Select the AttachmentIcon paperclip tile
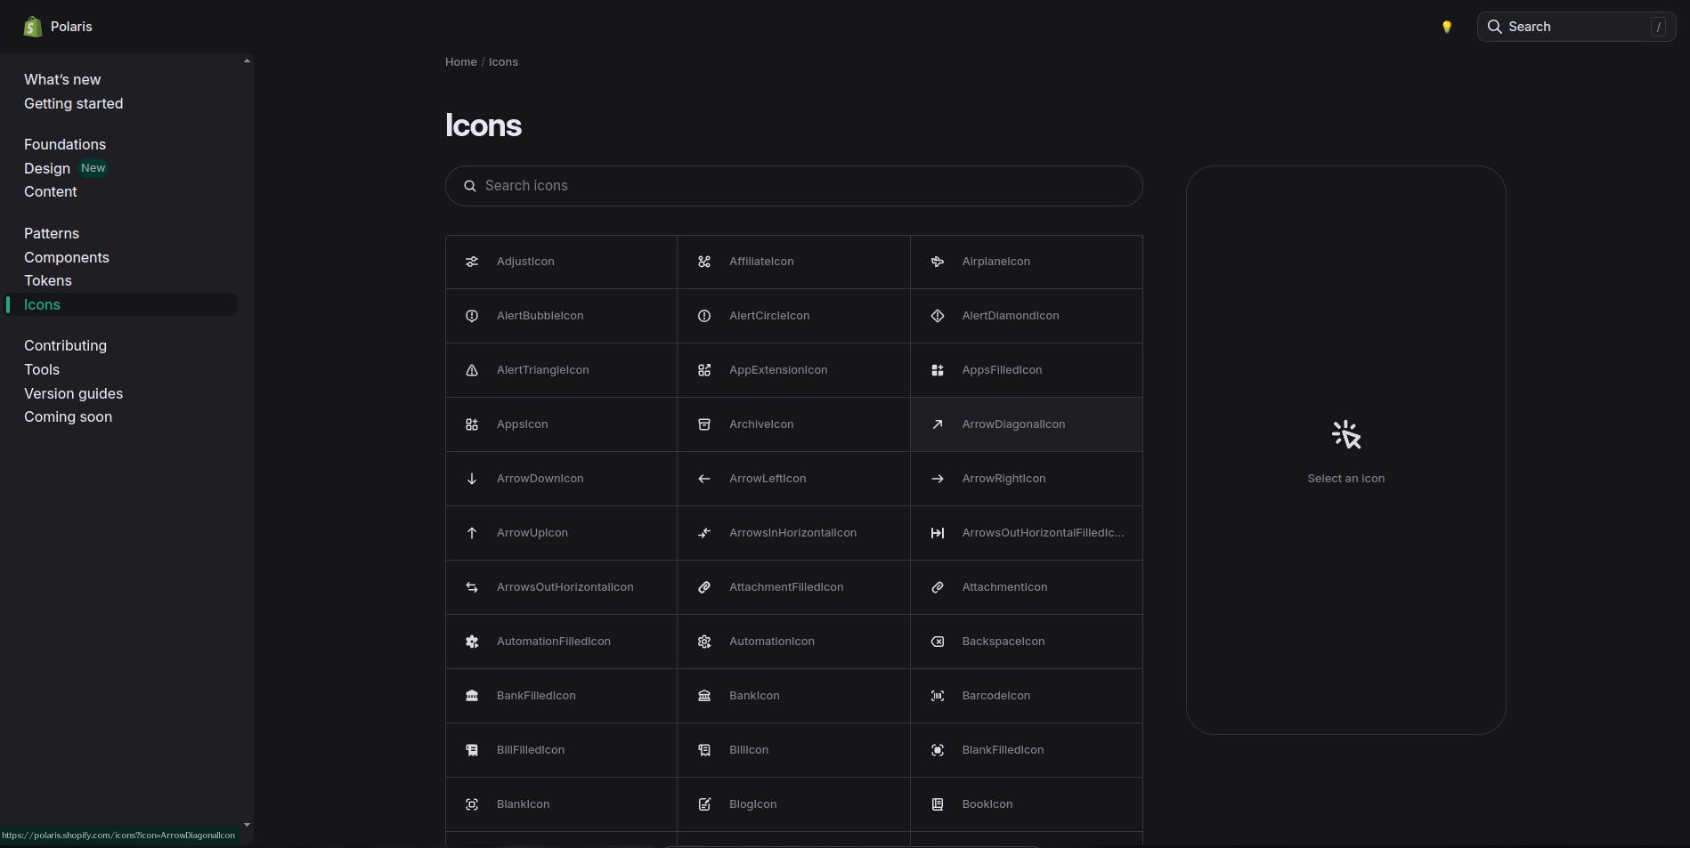1690x848 pixels. (1026, 587)
